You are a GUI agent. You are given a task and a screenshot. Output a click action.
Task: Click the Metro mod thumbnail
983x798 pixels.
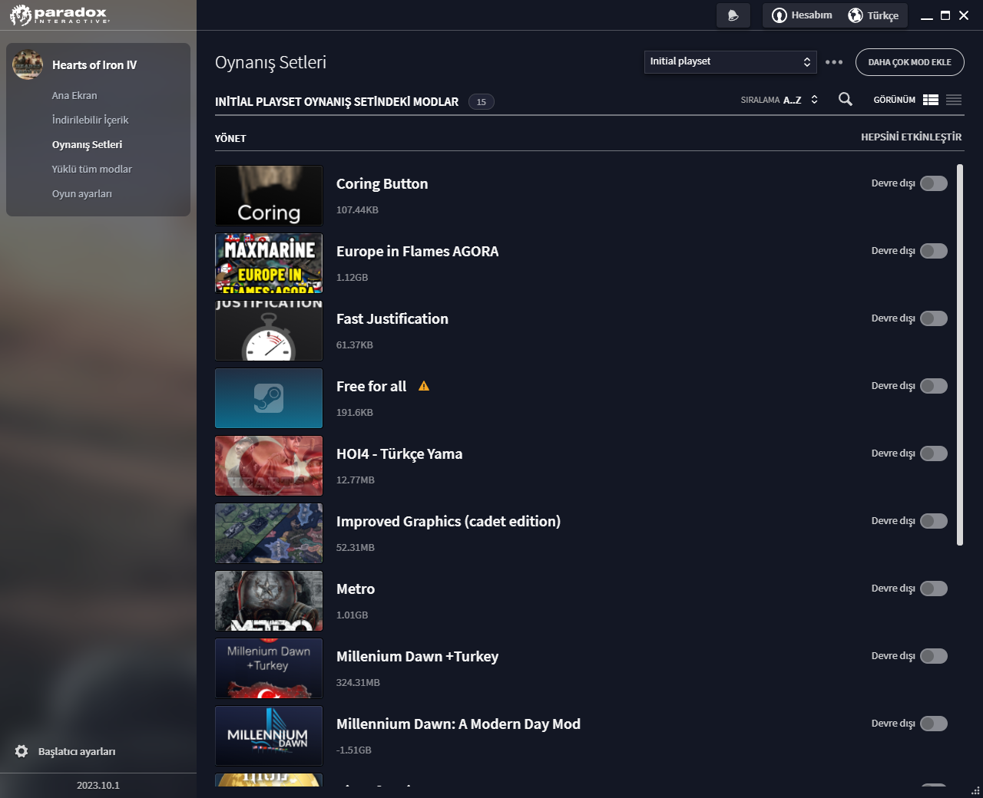pyautogui.click(x=269, y=601)
